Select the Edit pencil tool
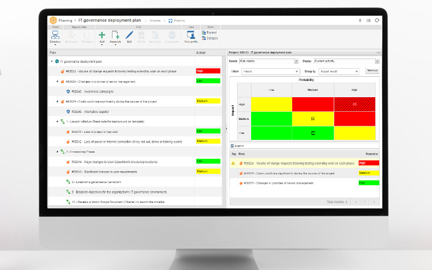Image resolution: width=432 pixels, height=270 pixels. (129, 35)
